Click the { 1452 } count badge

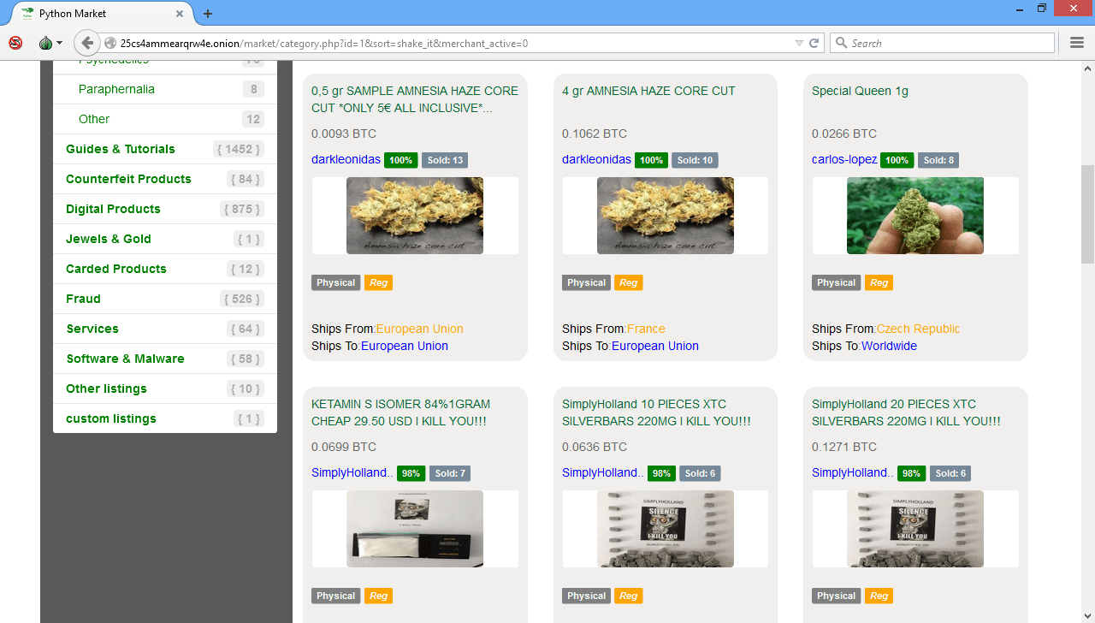[x=239, y=149]
